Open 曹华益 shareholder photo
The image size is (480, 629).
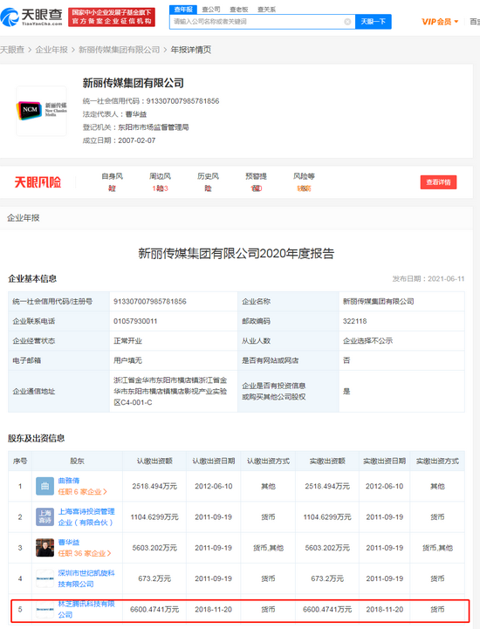(x=45, y=548)
